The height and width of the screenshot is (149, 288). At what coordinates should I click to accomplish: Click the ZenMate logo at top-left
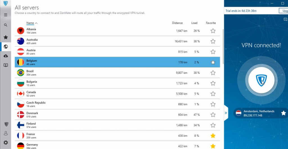pyautogui.click(x=6, y=3)
